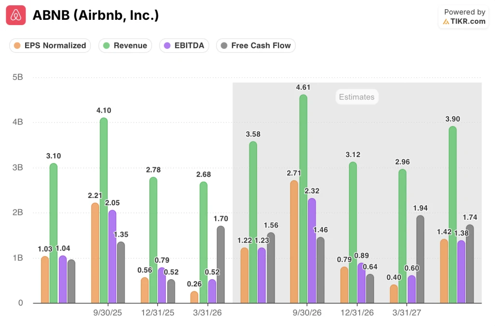This screenshot has width=495, height=326.
Task: Select the 3.10 revenue bar
Action: pos(54,233)
